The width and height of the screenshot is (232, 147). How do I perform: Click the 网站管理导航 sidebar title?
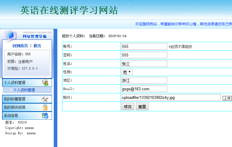pos(35,36)
